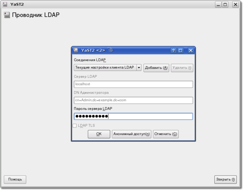The image size is (243, 190).
Task: Focus the Пароль сервера LDAP password field
Action: click(x=133, y=117)
